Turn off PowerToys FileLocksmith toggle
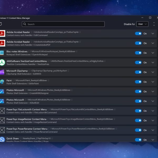The image size is (158, 158). tap(138, 111)
